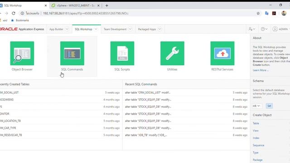Open the Object Browser icon
290x163 pixels.
(22, 53)
